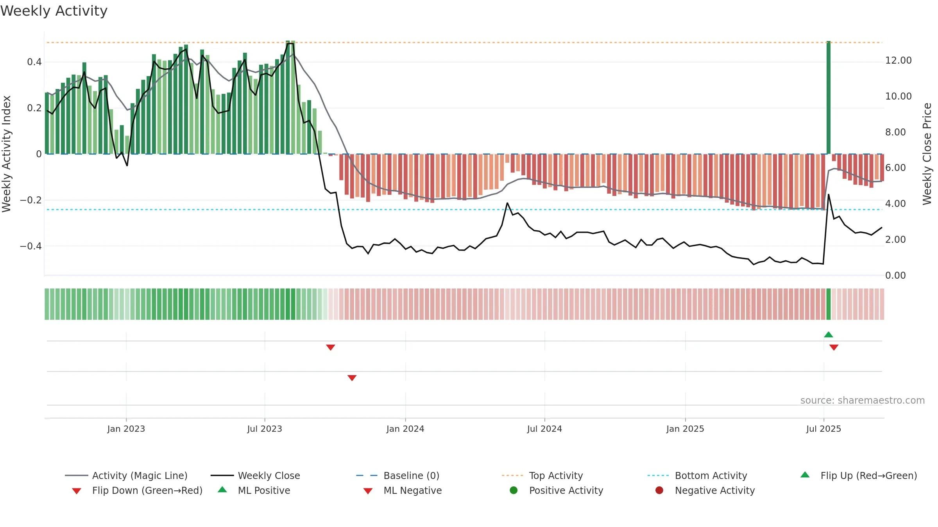Click the Weekly Activity Index axis title

tap(7, 154)
